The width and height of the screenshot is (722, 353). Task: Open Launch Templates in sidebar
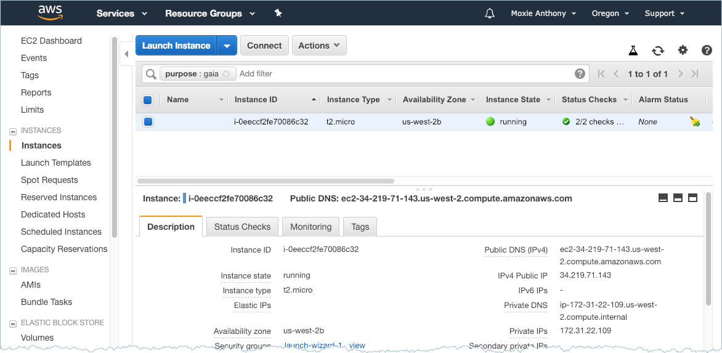coord(55,163)
